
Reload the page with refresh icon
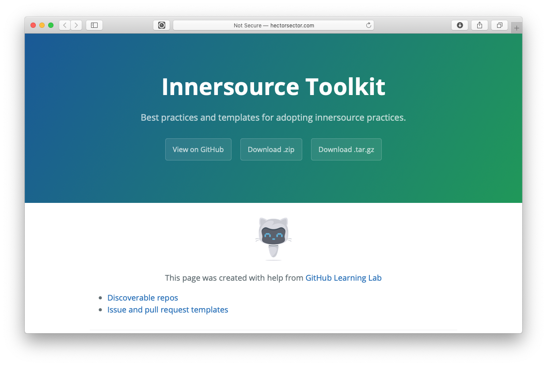[368, 25]
